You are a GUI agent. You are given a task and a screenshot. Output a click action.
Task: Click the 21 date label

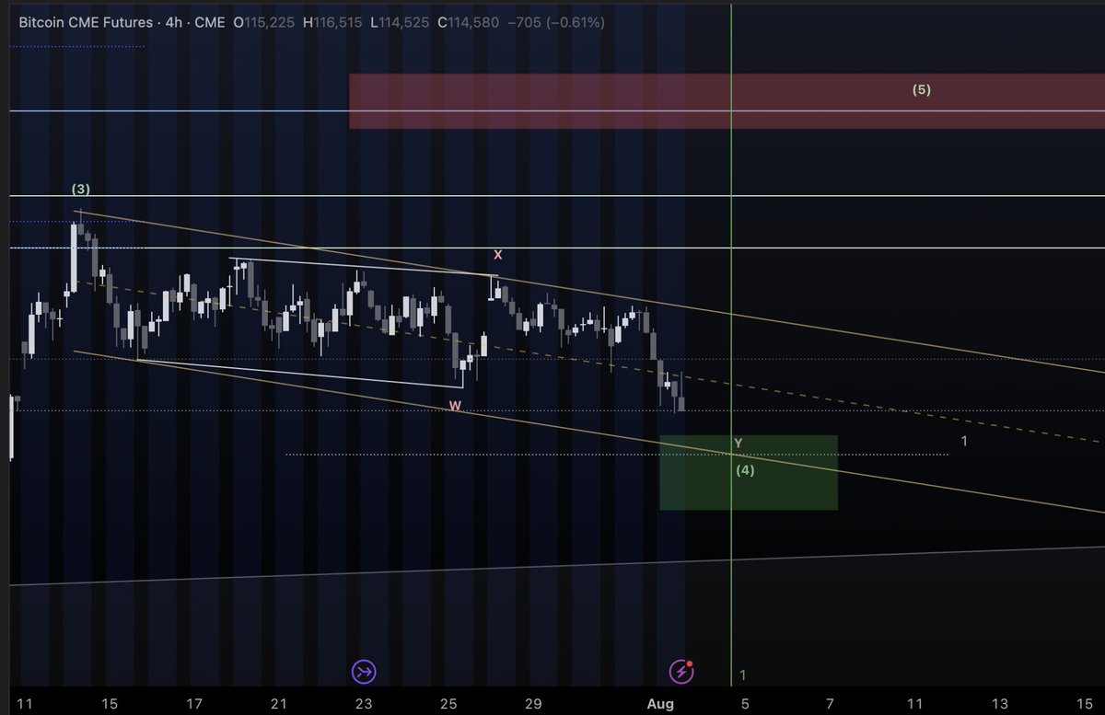pyautogui.click(x=279, y=705)
